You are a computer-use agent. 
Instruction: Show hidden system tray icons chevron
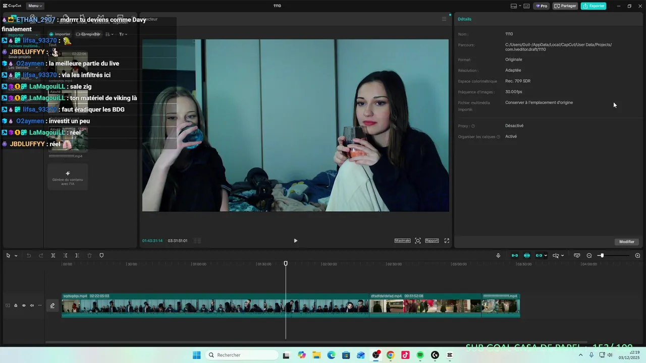point(580,355)
